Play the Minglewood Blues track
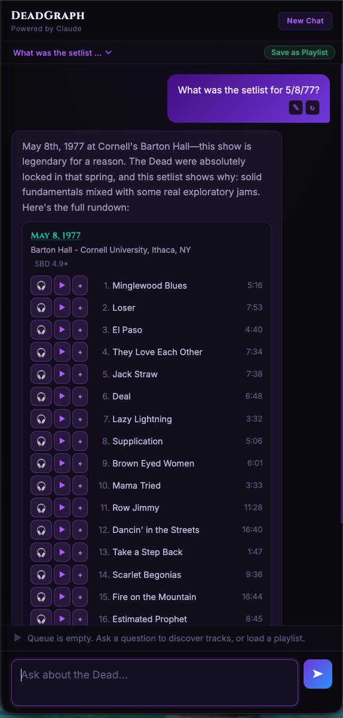 tap(62, 285)
